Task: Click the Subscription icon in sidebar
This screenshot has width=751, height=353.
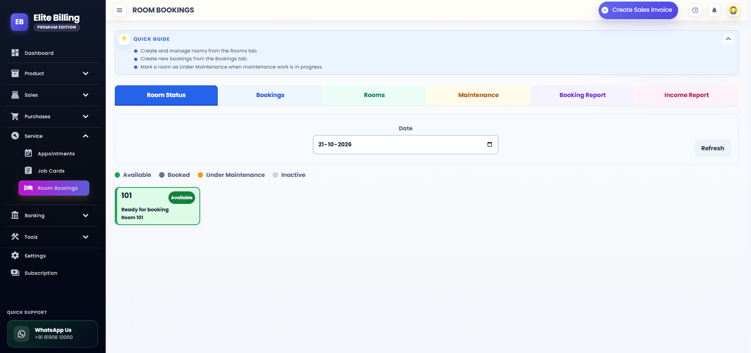Action: click(x=15, y=272)
